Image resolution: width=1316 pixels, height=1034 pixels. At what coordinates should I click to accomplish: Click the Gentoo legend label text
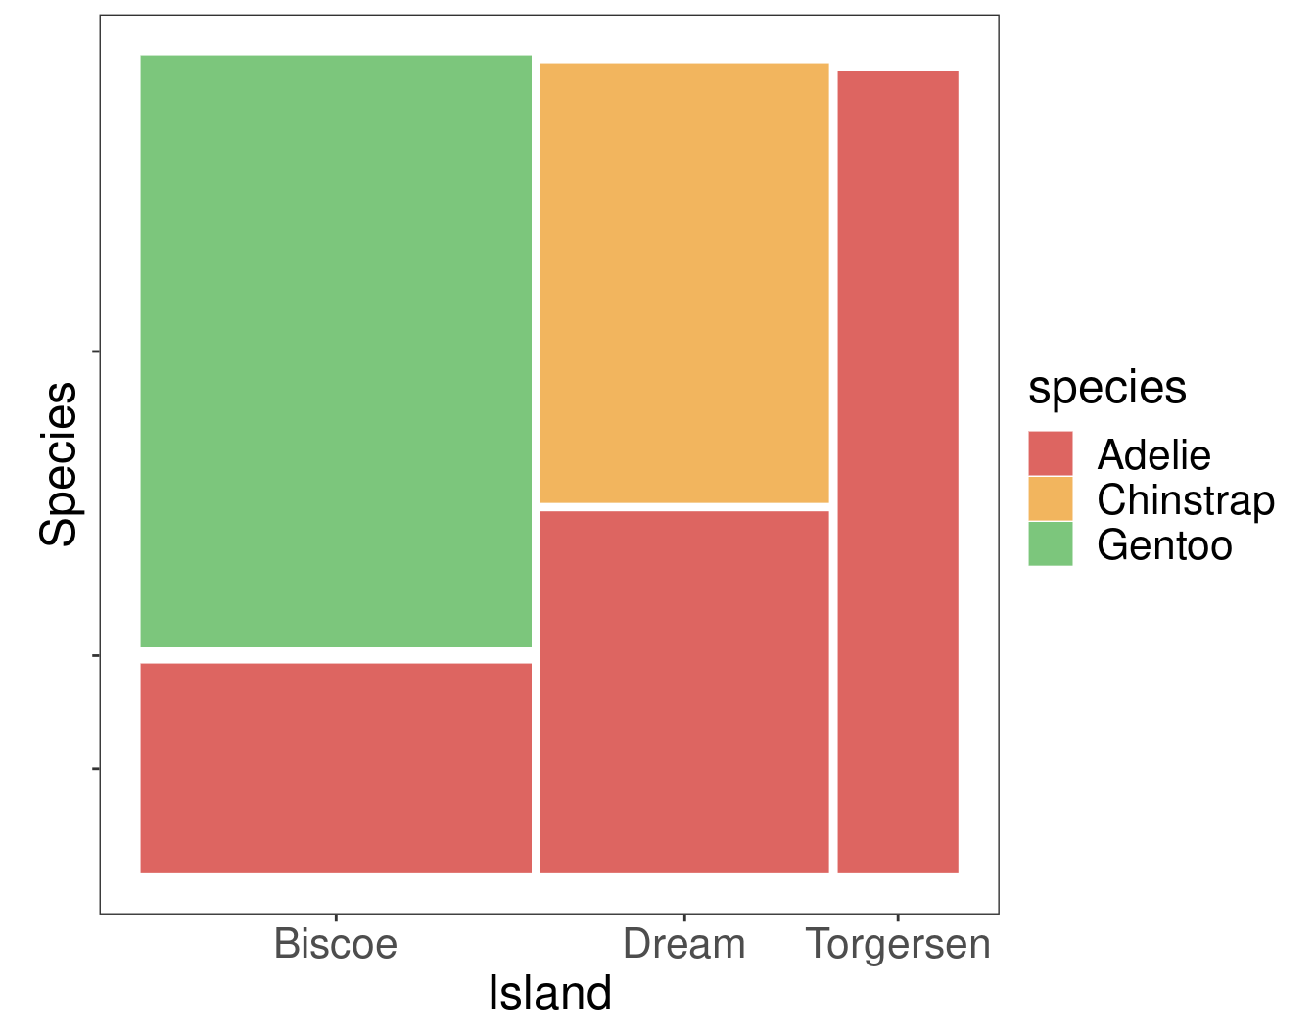(x=1164, y=545)
